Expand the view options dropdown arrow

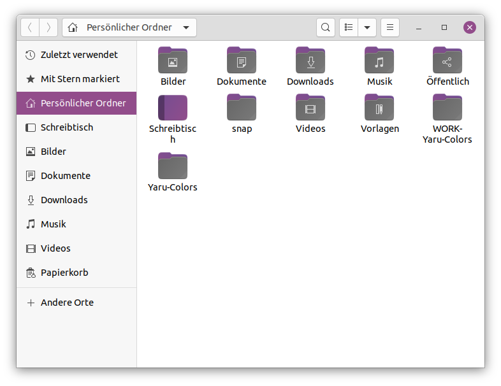tap(367, 27)
